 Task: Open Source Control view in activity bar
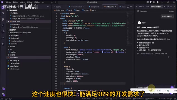coord(3,19)
